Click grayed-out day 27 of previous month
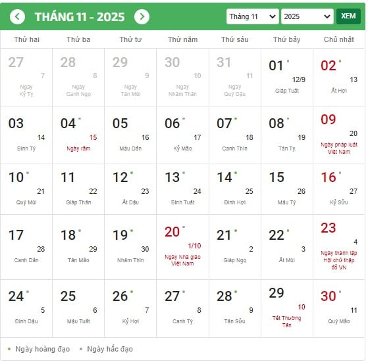Viewport: 368px width, 364px height. (26, 78)
